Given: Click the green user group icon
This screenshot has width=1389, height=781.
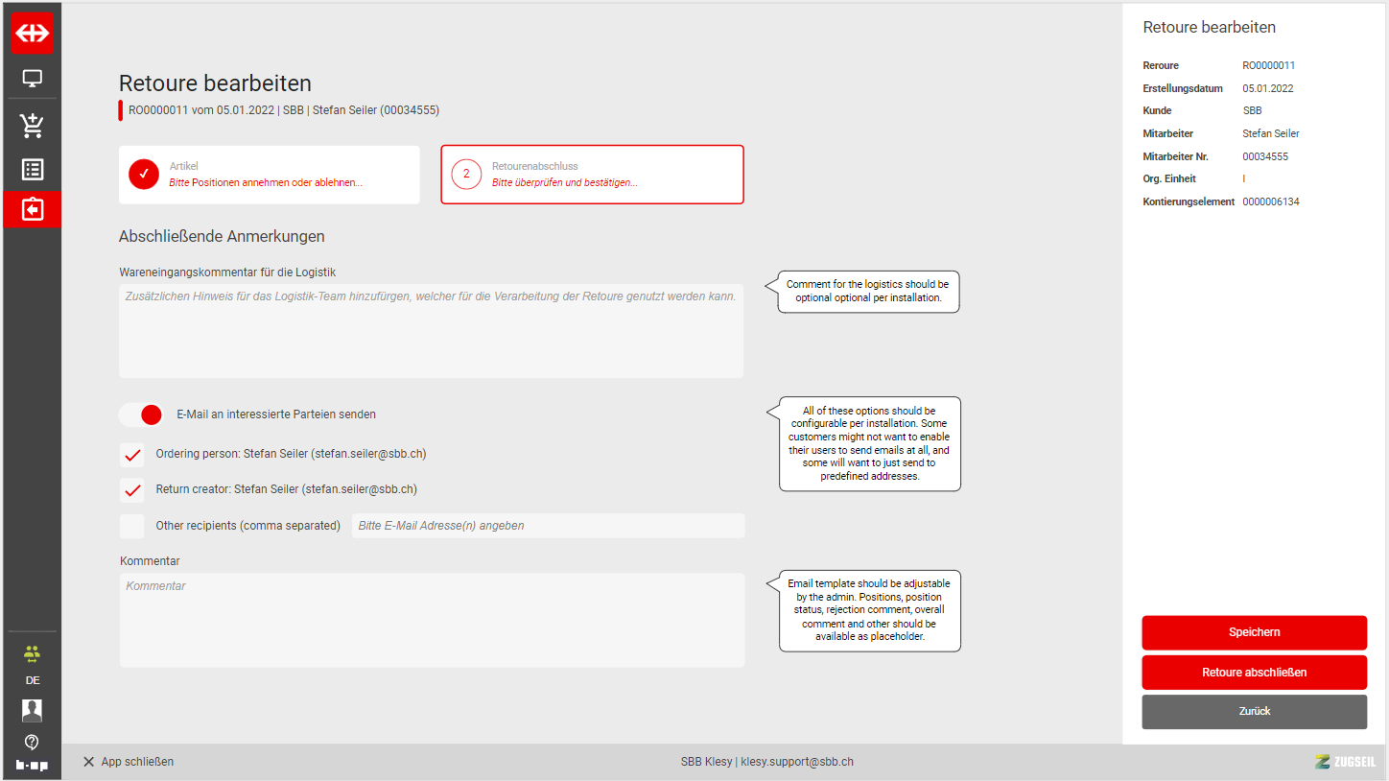Looking at the screenshot, I should tap(32, 653).
